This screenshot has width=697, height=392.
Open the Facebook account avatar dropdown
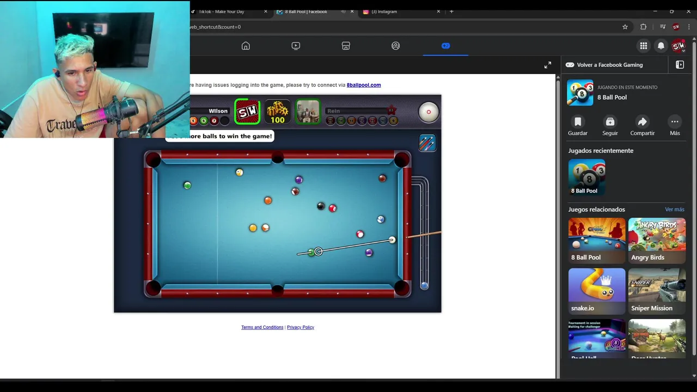678,46
